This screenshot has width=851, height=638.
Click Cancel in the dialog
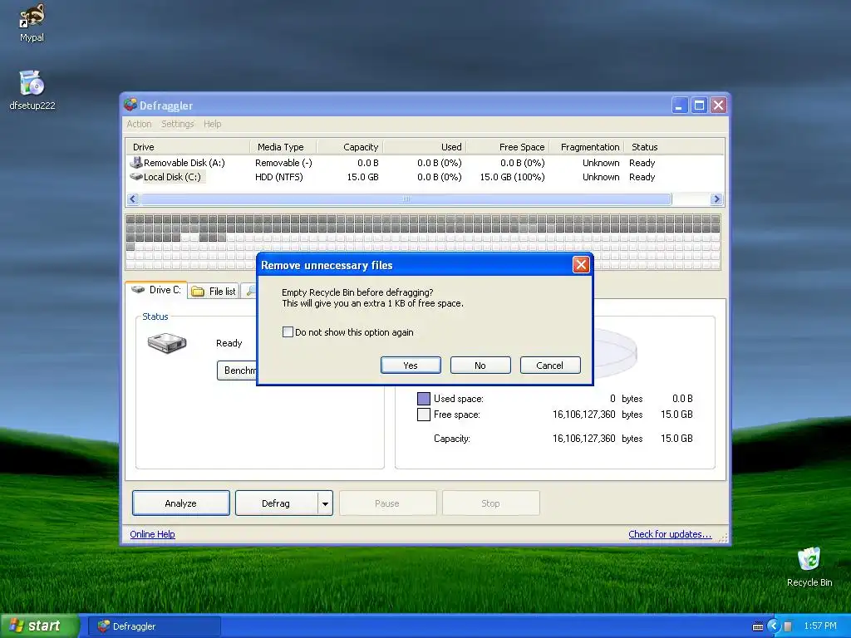tap(550, 366)
